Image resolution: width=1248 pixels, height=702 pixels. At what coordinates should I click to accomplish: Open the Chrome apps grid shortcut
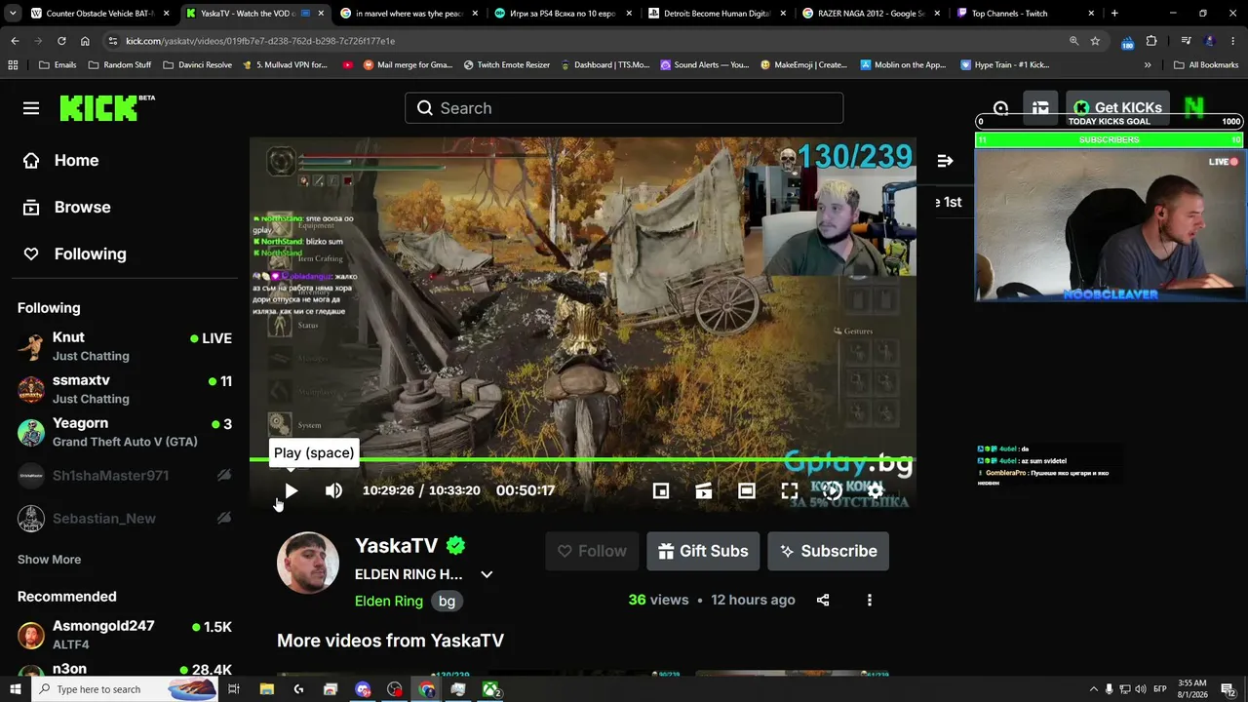(x=13, y=65)
